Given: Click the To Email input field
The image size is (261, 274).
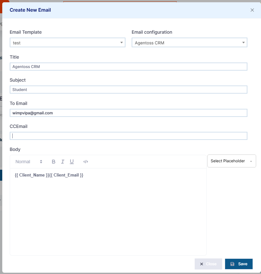Looking at the screenshot, I should click(128, 113).
